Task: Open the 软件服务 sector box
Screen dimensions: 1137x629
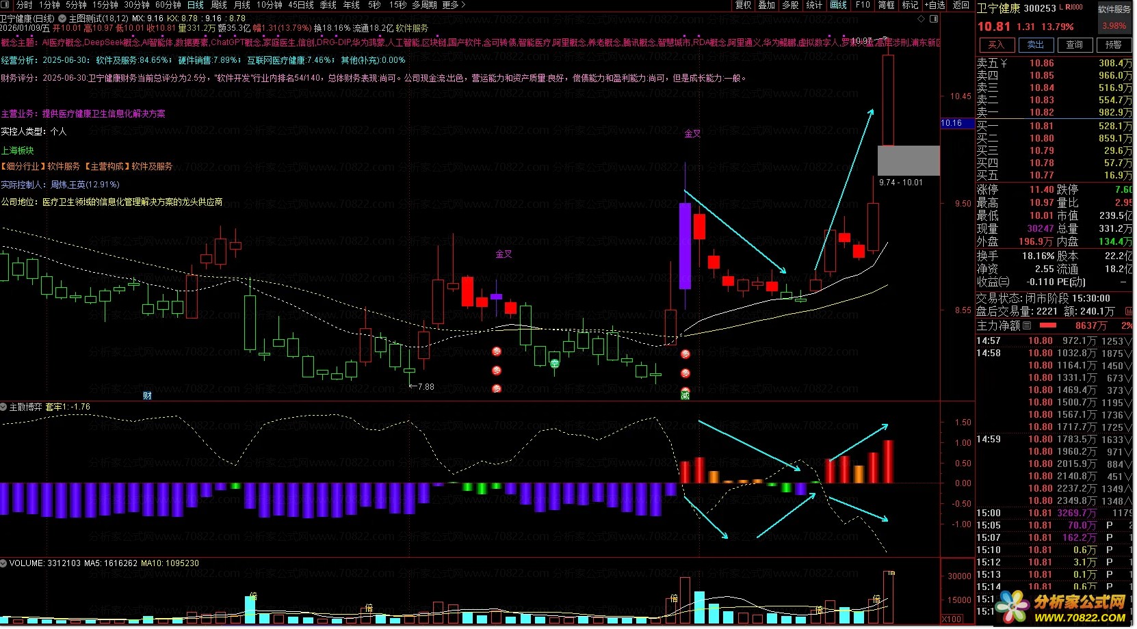Action: coord(1114,18)
